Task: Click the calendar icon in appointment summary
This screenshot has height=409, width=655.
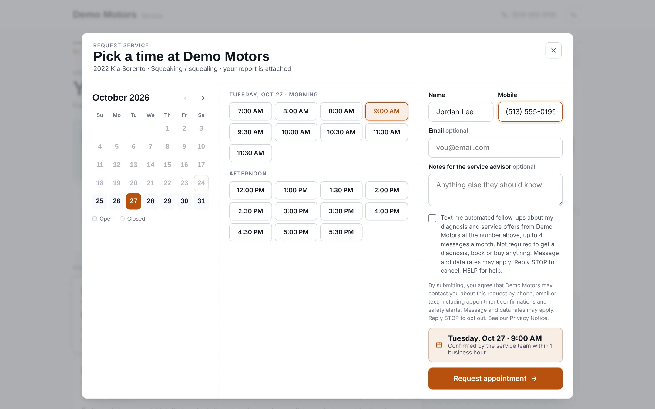Action: (x=439, y=345)
